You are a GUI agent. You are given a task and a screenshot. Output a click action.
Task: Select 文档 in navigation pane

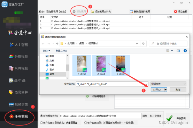tap(50, 61)
